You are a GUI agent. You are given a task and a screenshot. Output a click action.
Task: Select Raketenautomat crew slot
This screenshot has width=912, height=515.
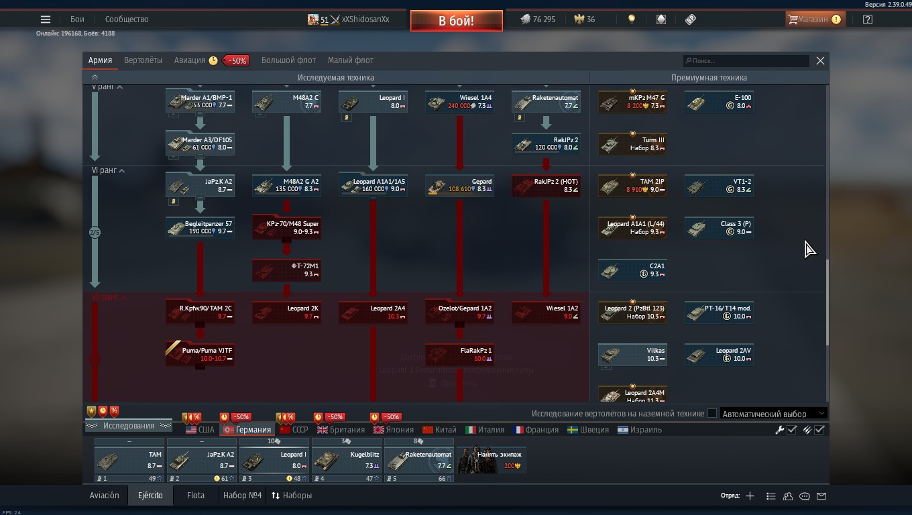tap(419, 461)
